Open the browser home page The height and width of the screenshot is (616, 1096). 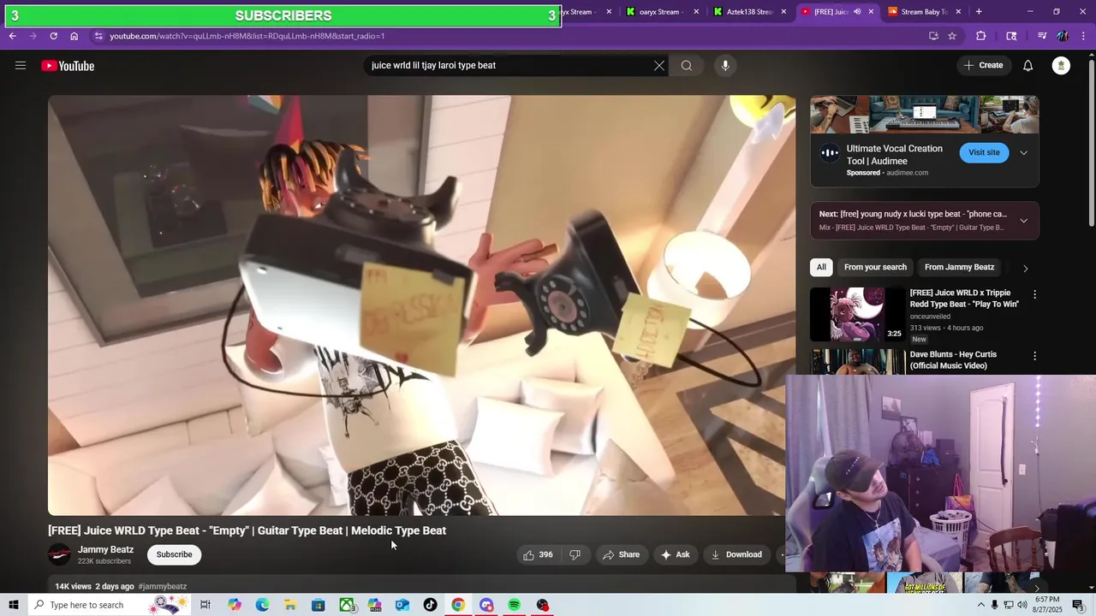[74, 36]
